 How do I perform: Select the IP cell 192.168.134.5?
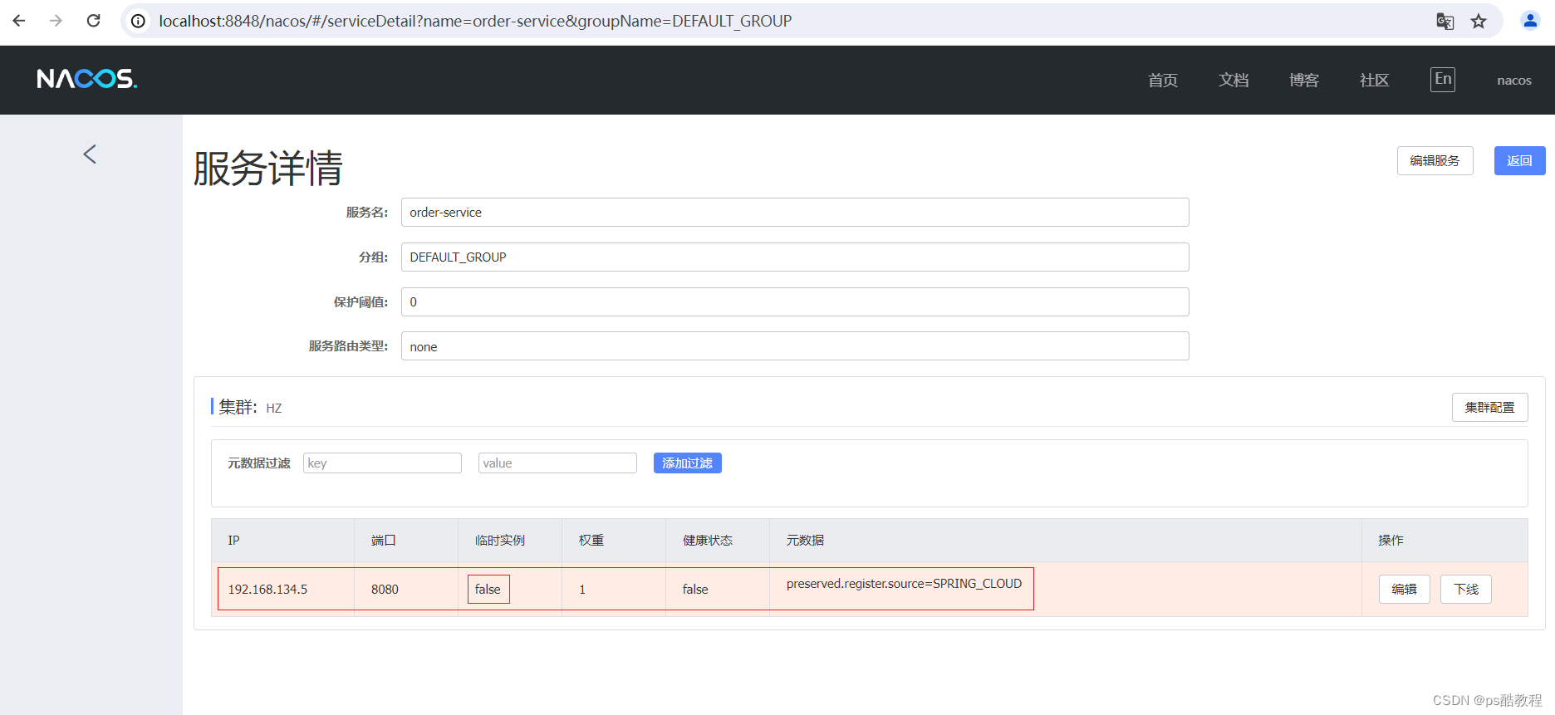click(267, 590)
